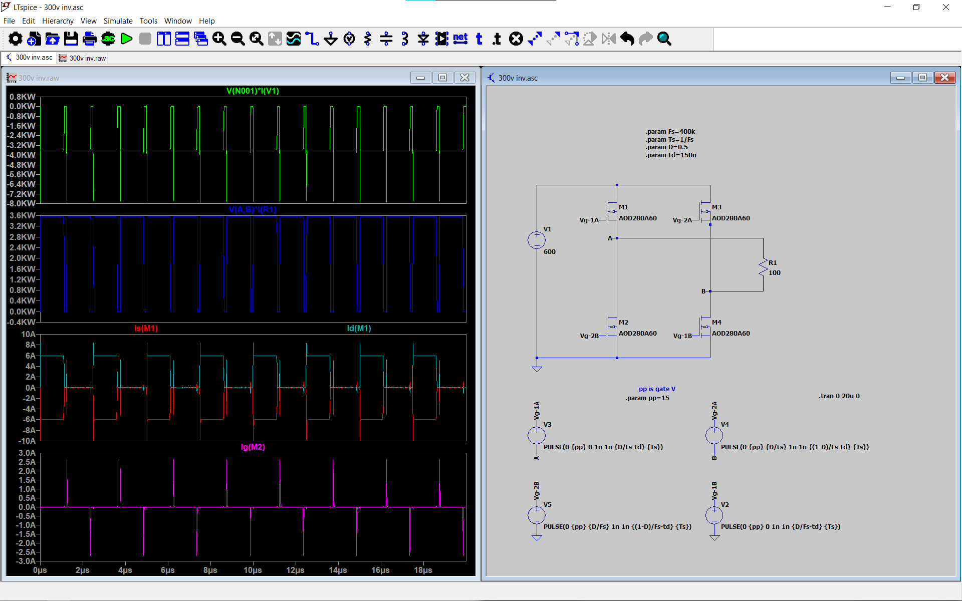Add SPICE directive .t tool

(497, 39)
